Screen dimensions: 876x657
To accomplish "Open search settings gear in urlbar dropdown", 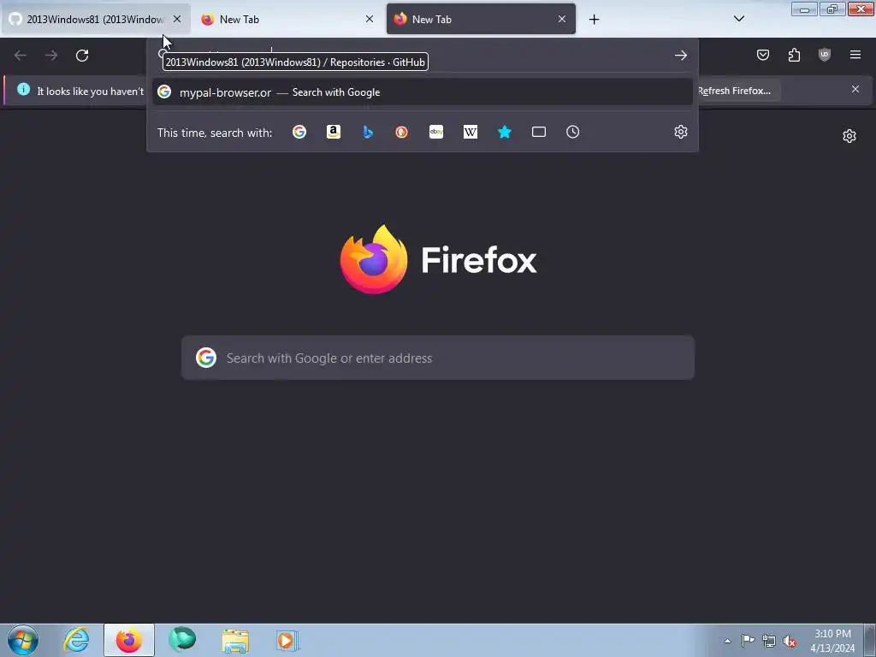I will (680, 132).
